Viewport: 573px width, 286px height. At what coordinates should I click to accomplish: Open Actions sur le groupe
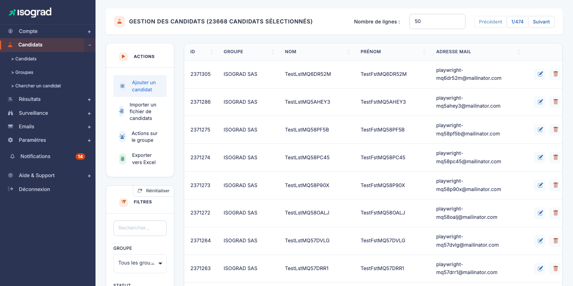coord(140,137)
